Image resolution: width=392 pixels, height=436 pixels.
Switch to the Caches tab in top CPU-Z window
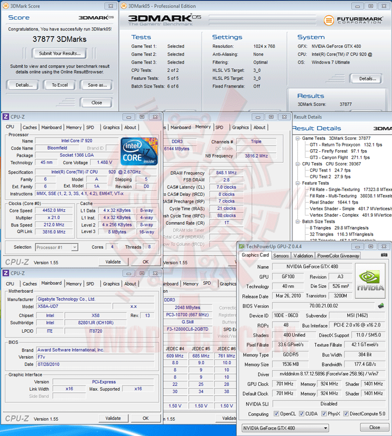pos(29,127)
